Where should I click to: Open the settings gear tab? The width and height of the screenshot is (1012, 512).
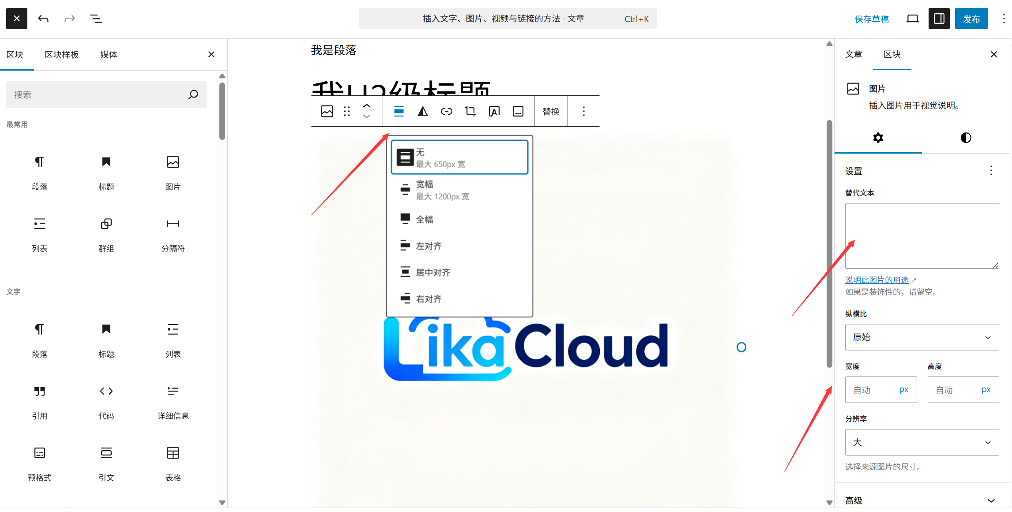tap(878, 138)
